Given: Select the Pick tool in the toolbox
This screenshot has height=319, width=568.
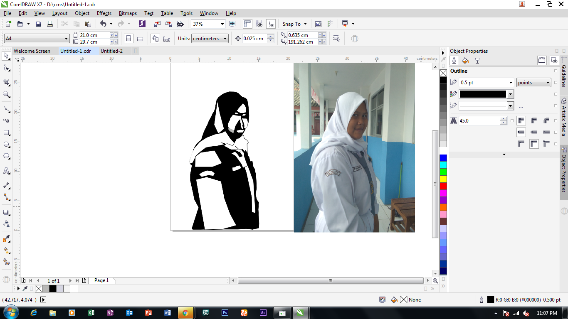Looking at the screenshot, I should [x=6, y=56].
